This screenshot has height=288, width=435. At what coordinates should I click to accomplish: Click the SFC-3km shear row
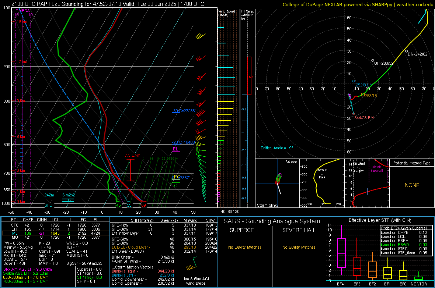(x=164, y=229)
